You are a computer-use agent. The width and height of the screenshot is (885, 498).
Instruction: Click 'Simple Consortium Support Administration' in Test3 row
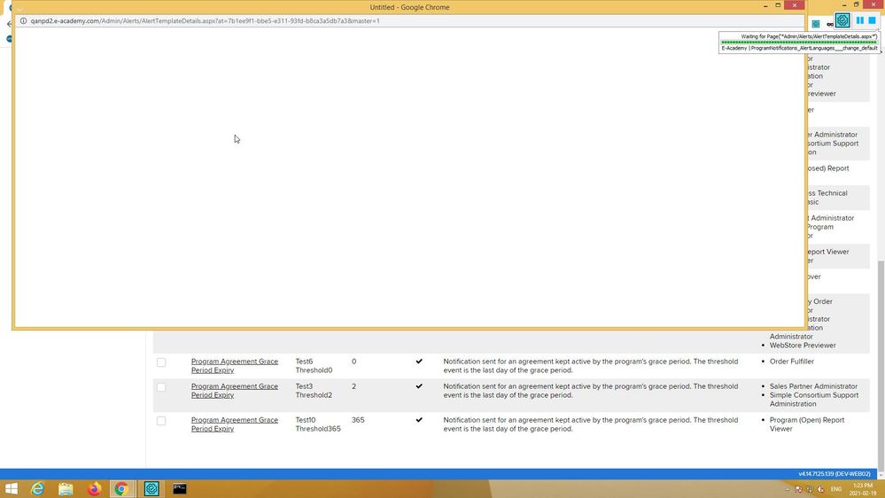point(814,399)
